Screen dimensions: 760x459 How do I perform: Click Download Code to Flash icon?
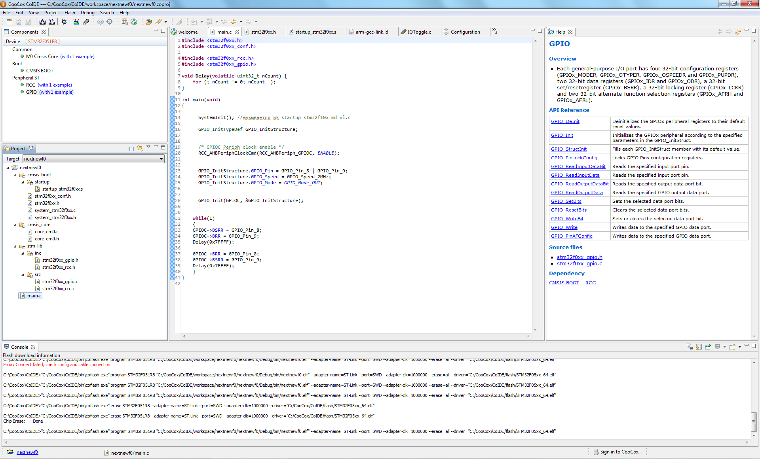click(x=76, y=22)
